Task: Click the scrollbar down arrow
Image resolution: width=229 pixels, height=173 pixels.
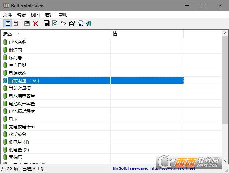Action: point(225,161)
